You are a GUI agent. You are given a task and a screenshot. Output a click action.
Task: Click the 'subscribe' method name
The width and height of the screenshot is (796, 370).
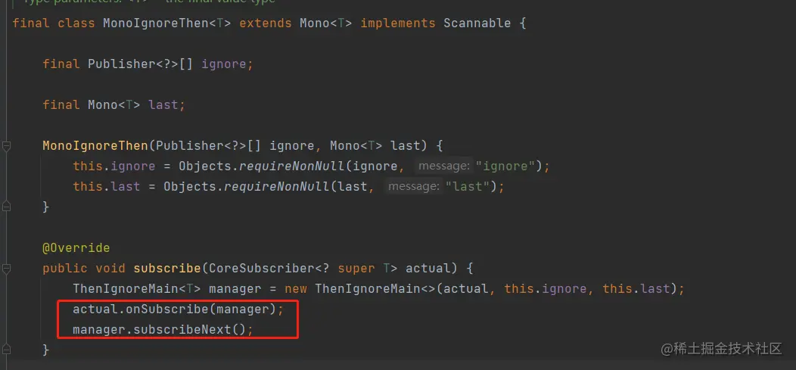click(x=167, y=268)
